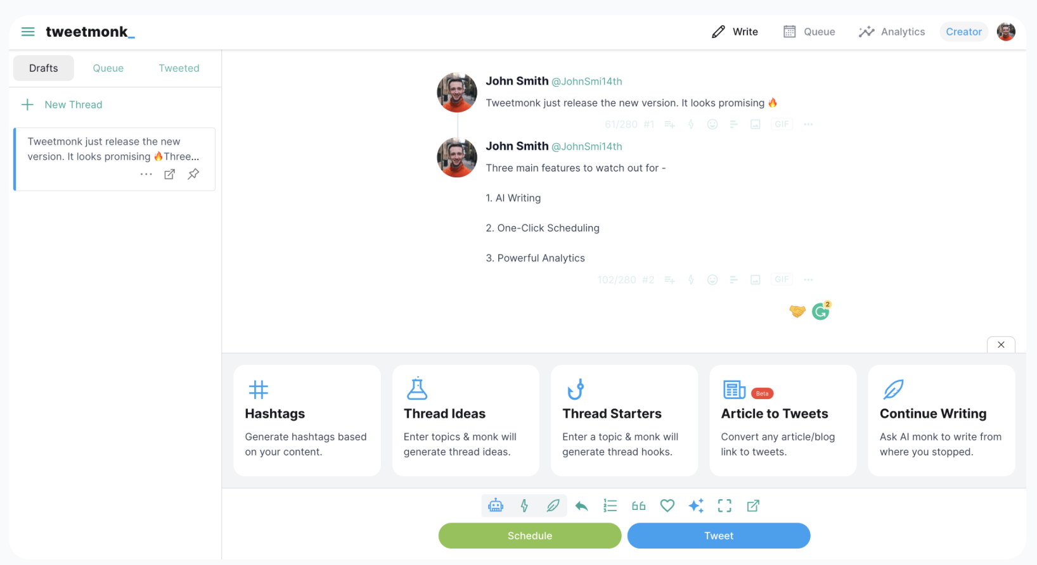This screenshot has height=565, width=1037.
Task: Open Analytics from the top navigation
Action: coord(892,32)
